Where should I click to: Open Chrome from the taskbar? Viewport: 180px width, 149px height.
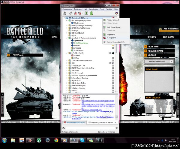point(56,140)
